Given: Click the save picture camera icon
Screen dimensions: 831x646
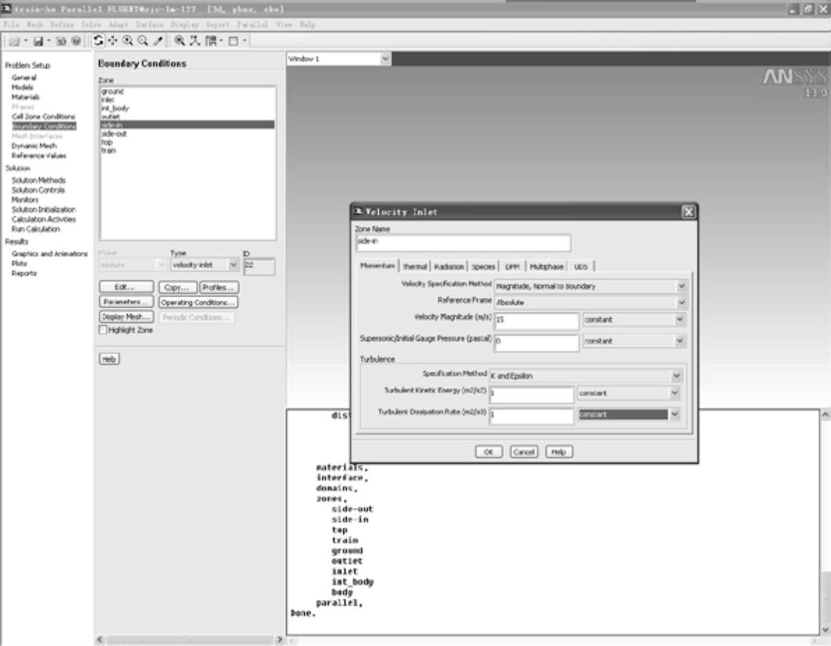Looking at the screenshot, I should (x=61, y=40).
